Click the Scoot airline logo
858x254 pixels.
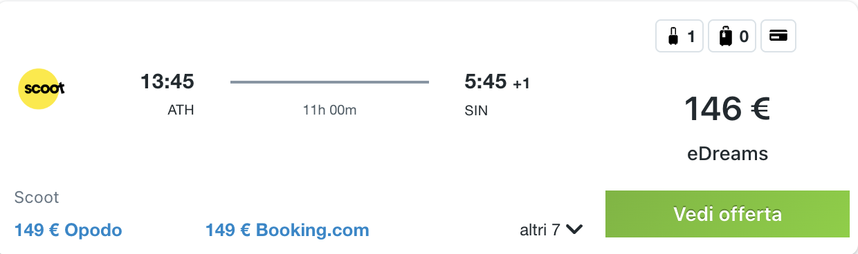(x=42, y=89)
